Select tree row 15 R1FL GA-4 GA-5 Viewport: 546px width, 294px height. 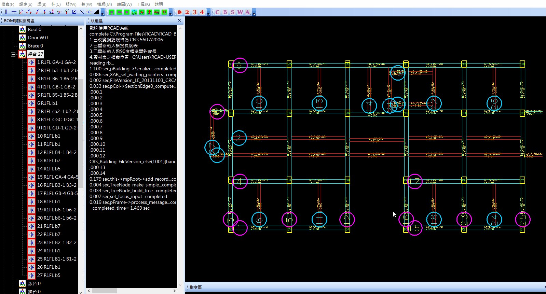click(x=57, y=177)
